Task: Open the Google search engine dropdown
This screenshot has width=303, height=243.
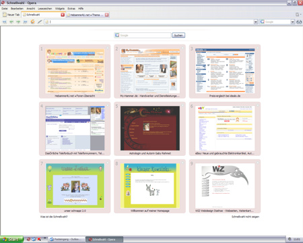Action: point(293,22)
